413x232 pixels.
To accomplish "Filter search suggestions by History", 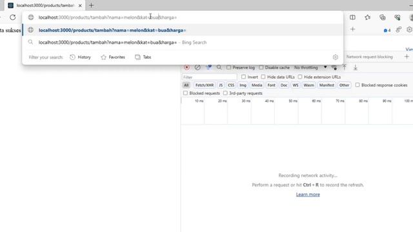I will pos(80,57).
